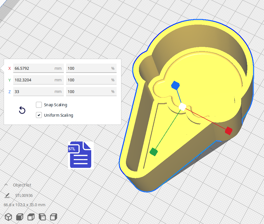Click the red X-axis scale handle
The image size is (264, 224).
228,131
